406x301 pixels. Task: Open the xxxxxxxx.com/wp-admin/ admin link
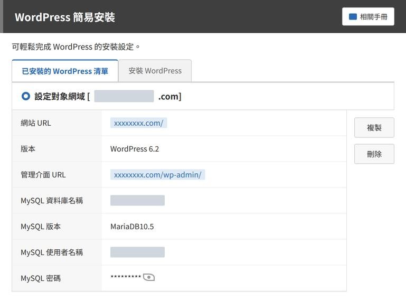click(x=157, y=175)
